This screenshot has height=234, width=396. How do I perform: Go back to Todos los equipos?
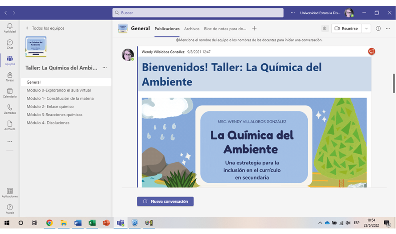click(x=45, y=28)
